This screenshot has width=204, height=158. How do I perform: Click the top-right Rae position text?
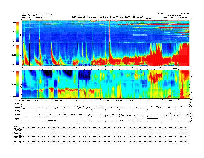pos(175,17)
